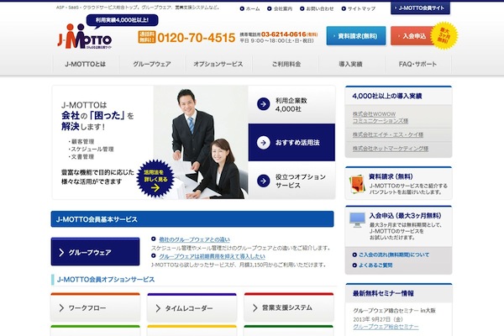Click the chevron icon on 営業支援システム card
Viewport: 504px width, 336px height.
click(255, 308)
